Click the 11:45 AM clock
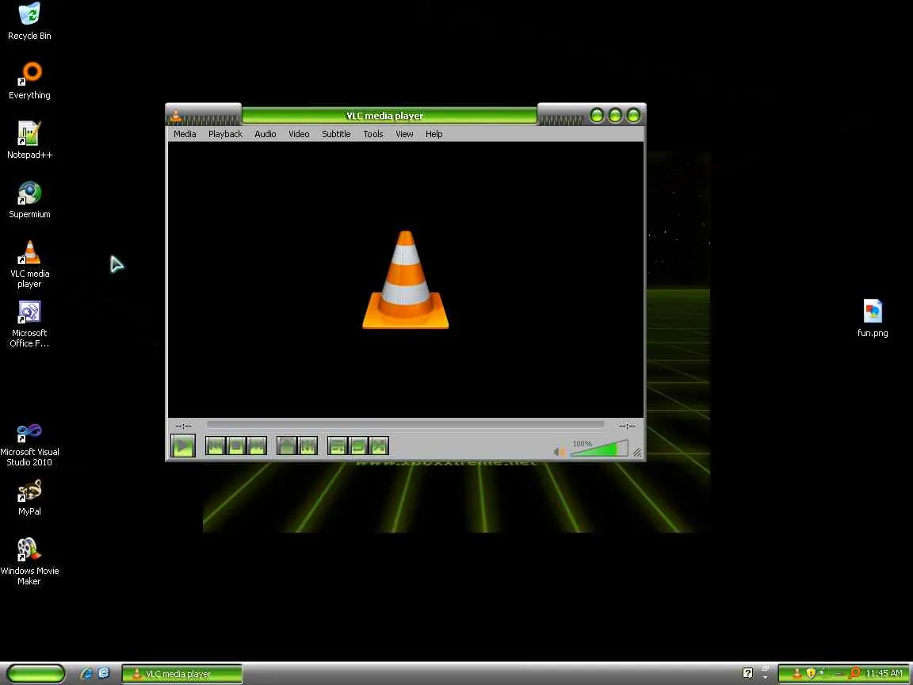This screenshot has width=913, height=685. coord(884,673)
